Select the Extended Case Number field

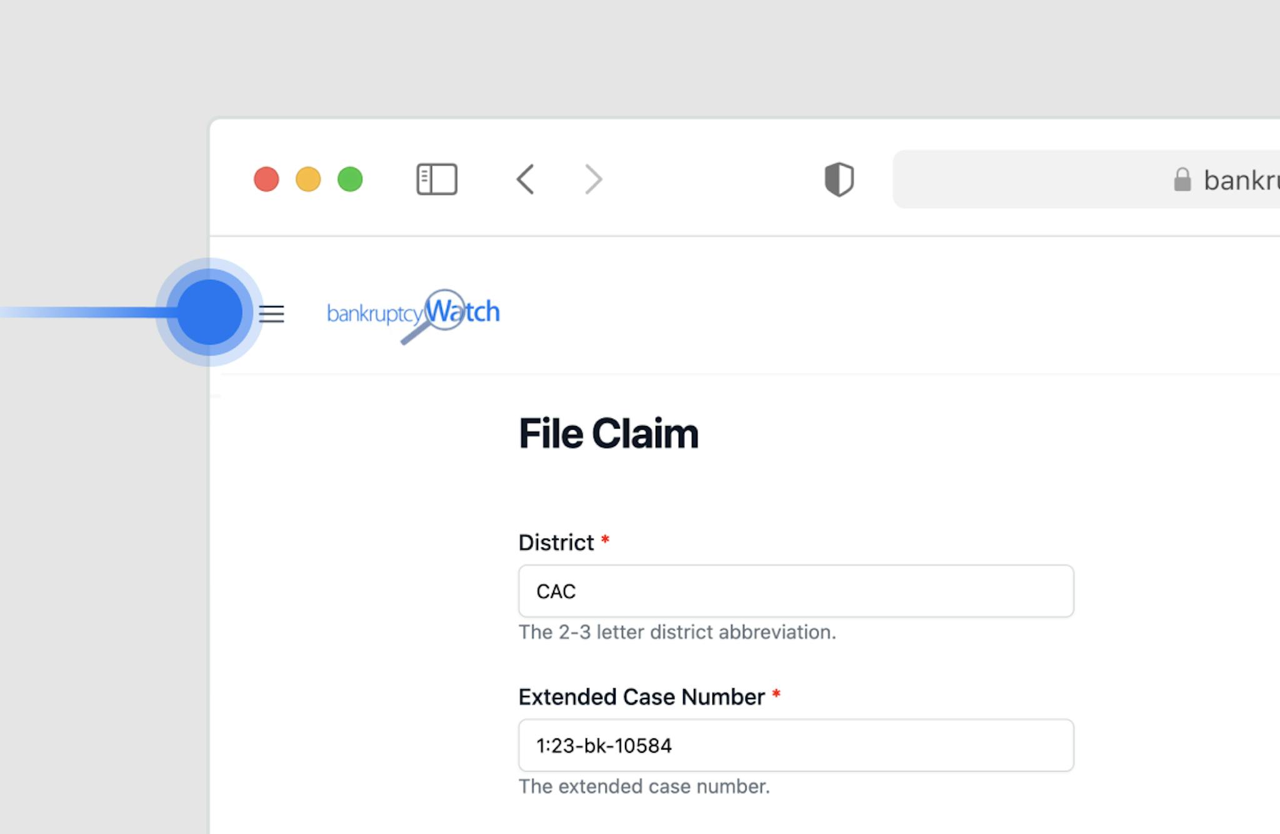click(x=795, y=745)
